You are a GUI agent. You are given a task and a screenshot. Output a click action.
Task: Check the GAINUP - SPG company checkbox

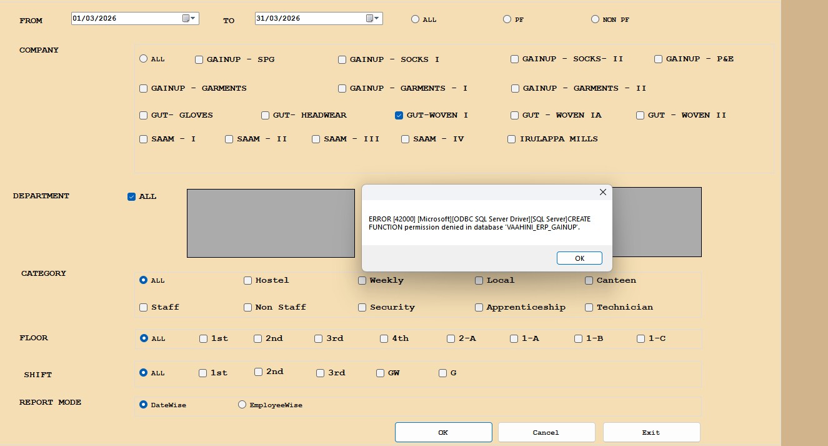click(199, 59)
